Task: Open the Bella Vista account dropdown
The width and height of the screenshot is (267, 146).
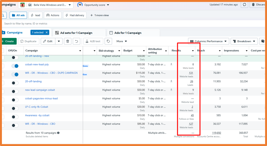Action: 70,5
